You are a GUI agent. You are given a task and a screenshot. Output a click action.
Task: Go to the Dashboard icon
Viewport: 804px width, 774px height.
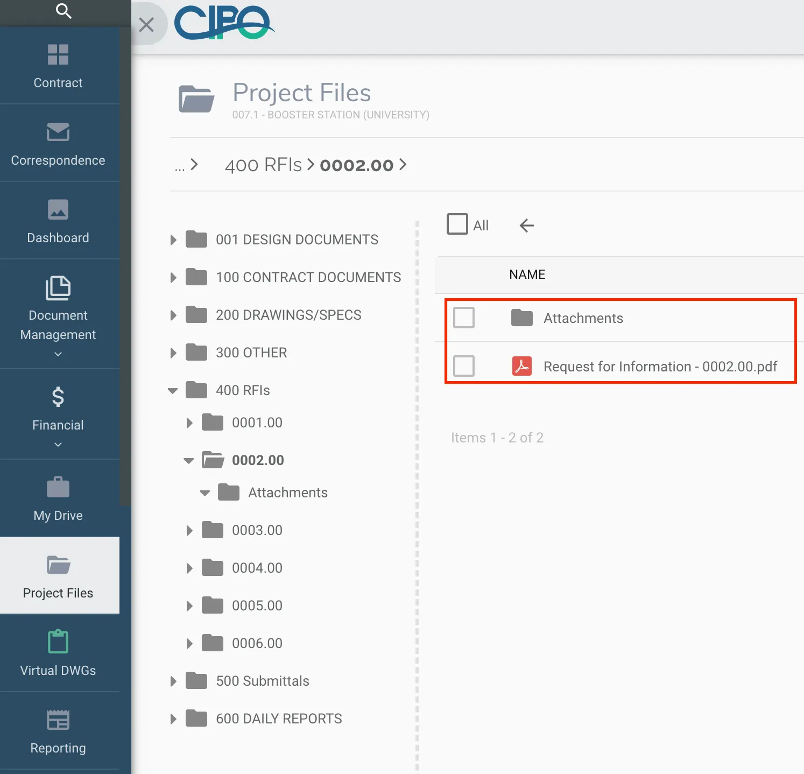click(58, 209)
